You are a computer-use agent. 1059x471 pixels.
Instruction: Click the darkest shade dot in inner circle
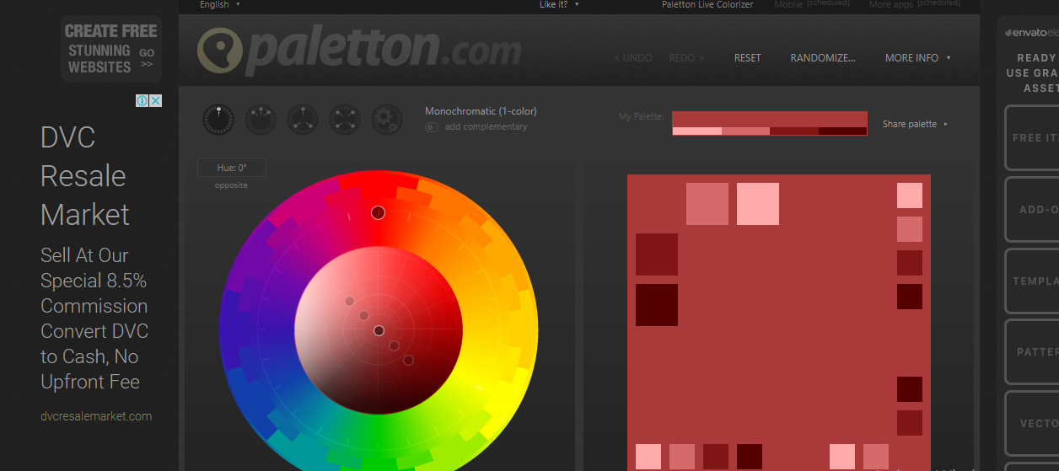pyautogui.click(x=408, y=361)
